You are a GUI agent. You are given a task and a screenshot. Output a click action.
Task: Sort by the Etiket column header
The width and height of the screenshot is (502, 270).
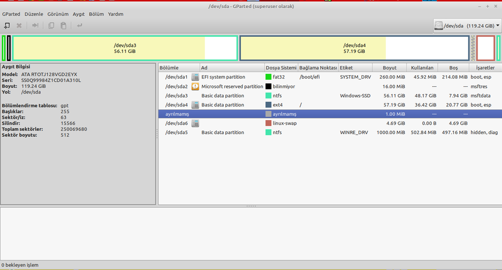pos(355,68)
